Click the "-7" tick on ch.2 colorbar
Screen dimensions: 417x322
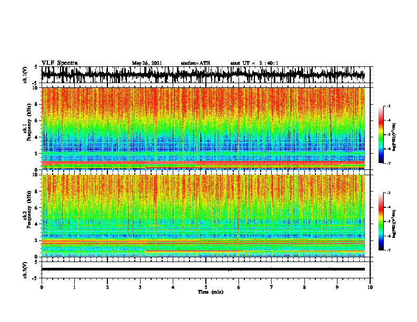389,250
